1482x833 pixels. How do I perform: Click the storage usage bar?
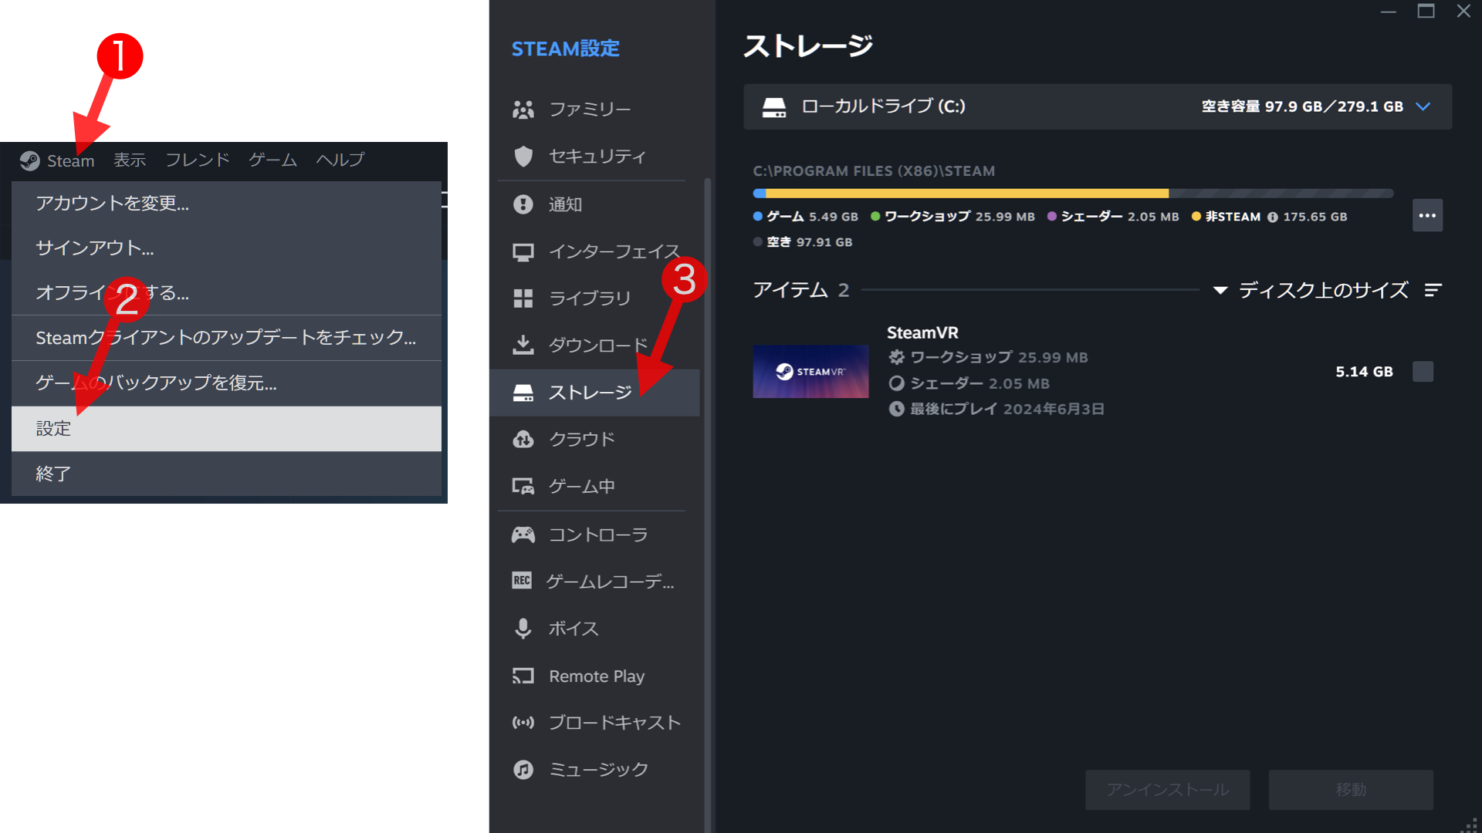coord(1073,193)
